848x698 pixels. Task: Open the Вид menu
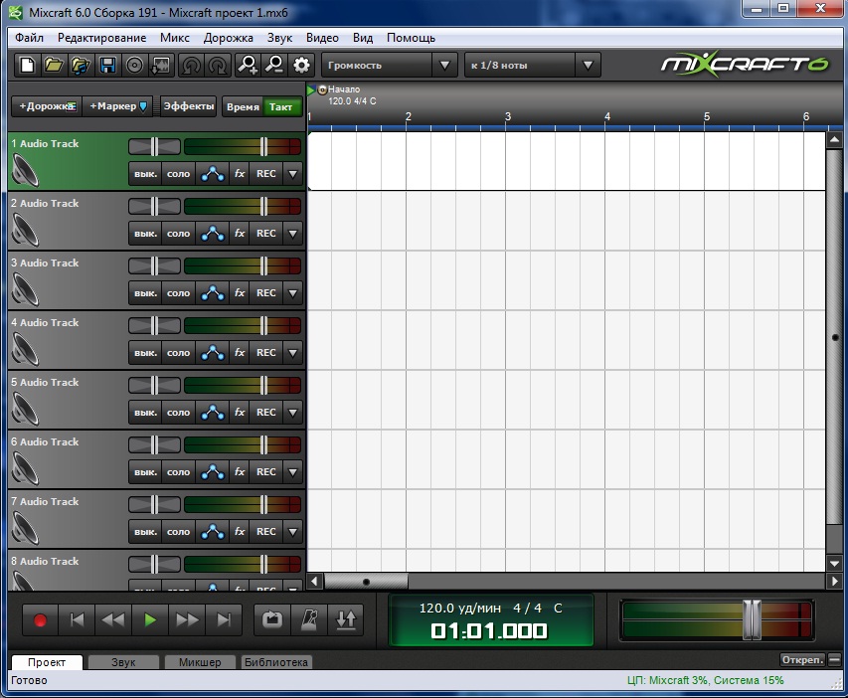363,38
